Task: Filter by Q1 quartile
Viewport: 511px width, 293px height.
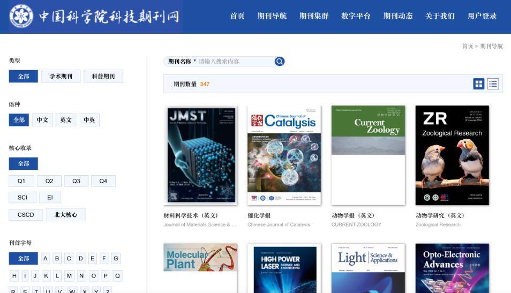Action: pyautogui.click(x=21, y=181)
